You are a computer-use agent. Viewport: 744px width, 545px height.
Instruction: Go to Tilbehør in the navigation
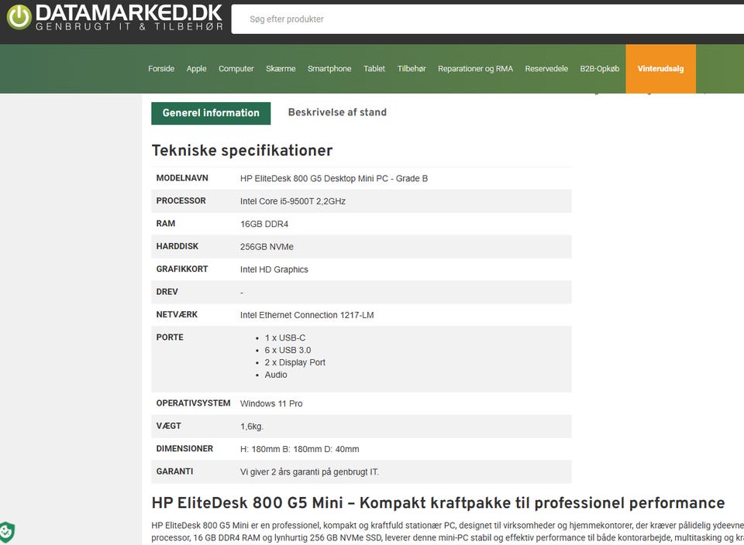412,69
